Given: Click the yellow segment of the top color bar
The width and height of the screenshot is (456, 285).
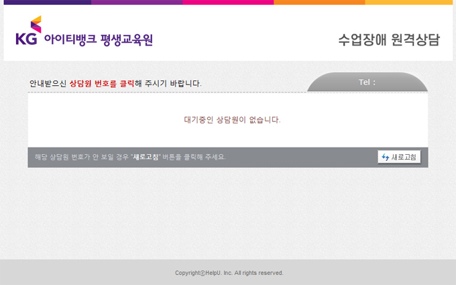Looking at the screenshot, I should (409, 2).
